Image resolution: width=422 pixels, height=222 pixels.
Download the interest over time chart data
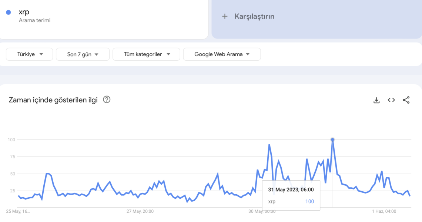376,100
